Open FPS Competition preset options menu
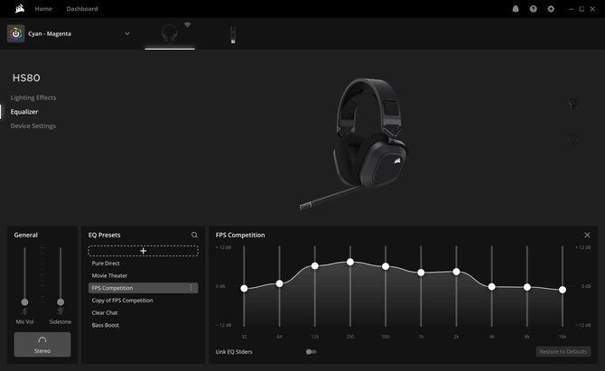The image size is (605, 371). [x=191, y=288]
